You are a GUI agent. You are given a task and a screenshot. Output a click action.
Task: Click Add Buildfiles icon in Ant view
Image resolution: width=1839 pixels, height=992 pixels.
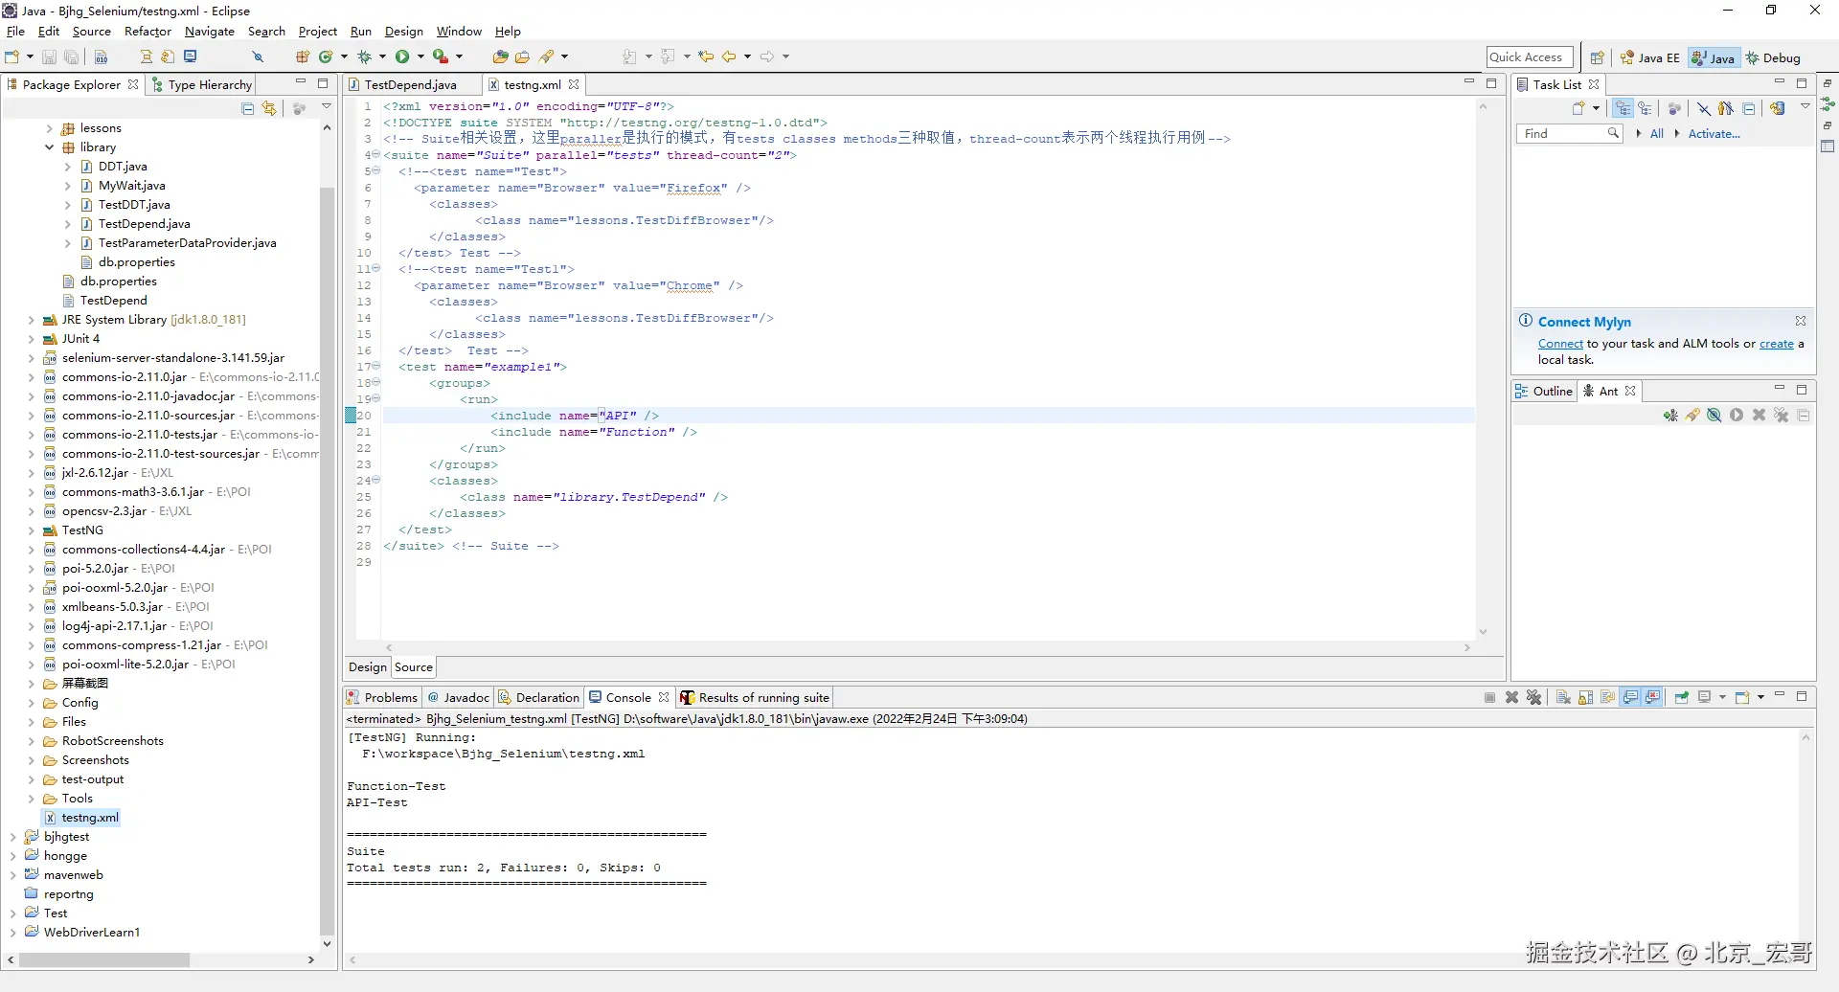pyautogui.click(x=1670, y=416)
